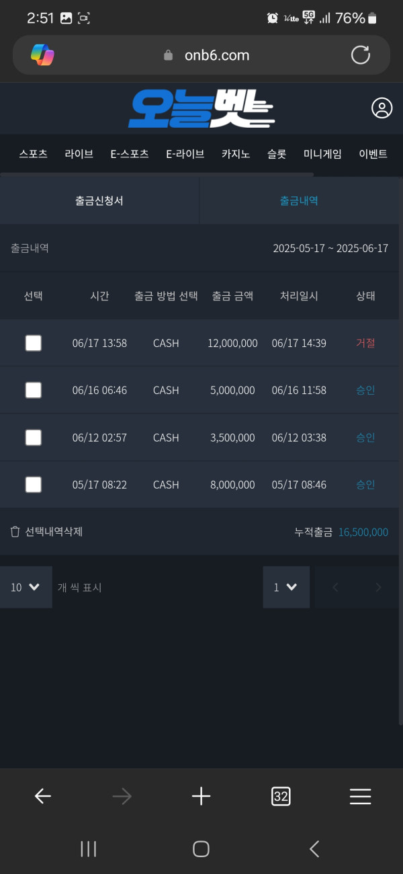
Task: Check the box for 12,000,000 withdrawal row
Action: pyautogui.click(x=33, y=343)
